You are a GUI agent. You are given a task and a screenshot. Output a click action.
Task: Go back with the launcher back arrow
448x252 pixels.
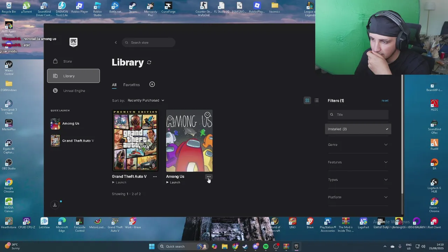(116, 43)
